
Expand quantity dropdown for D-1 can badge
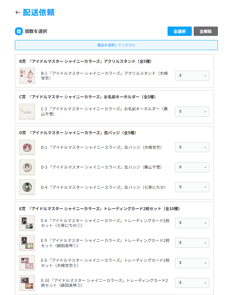pyautogui.click(x=192, y=147)
